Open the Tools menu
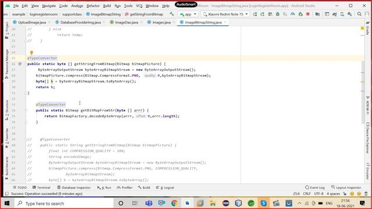This screenshot has height=209, width=372. click(x=128, y=6)
